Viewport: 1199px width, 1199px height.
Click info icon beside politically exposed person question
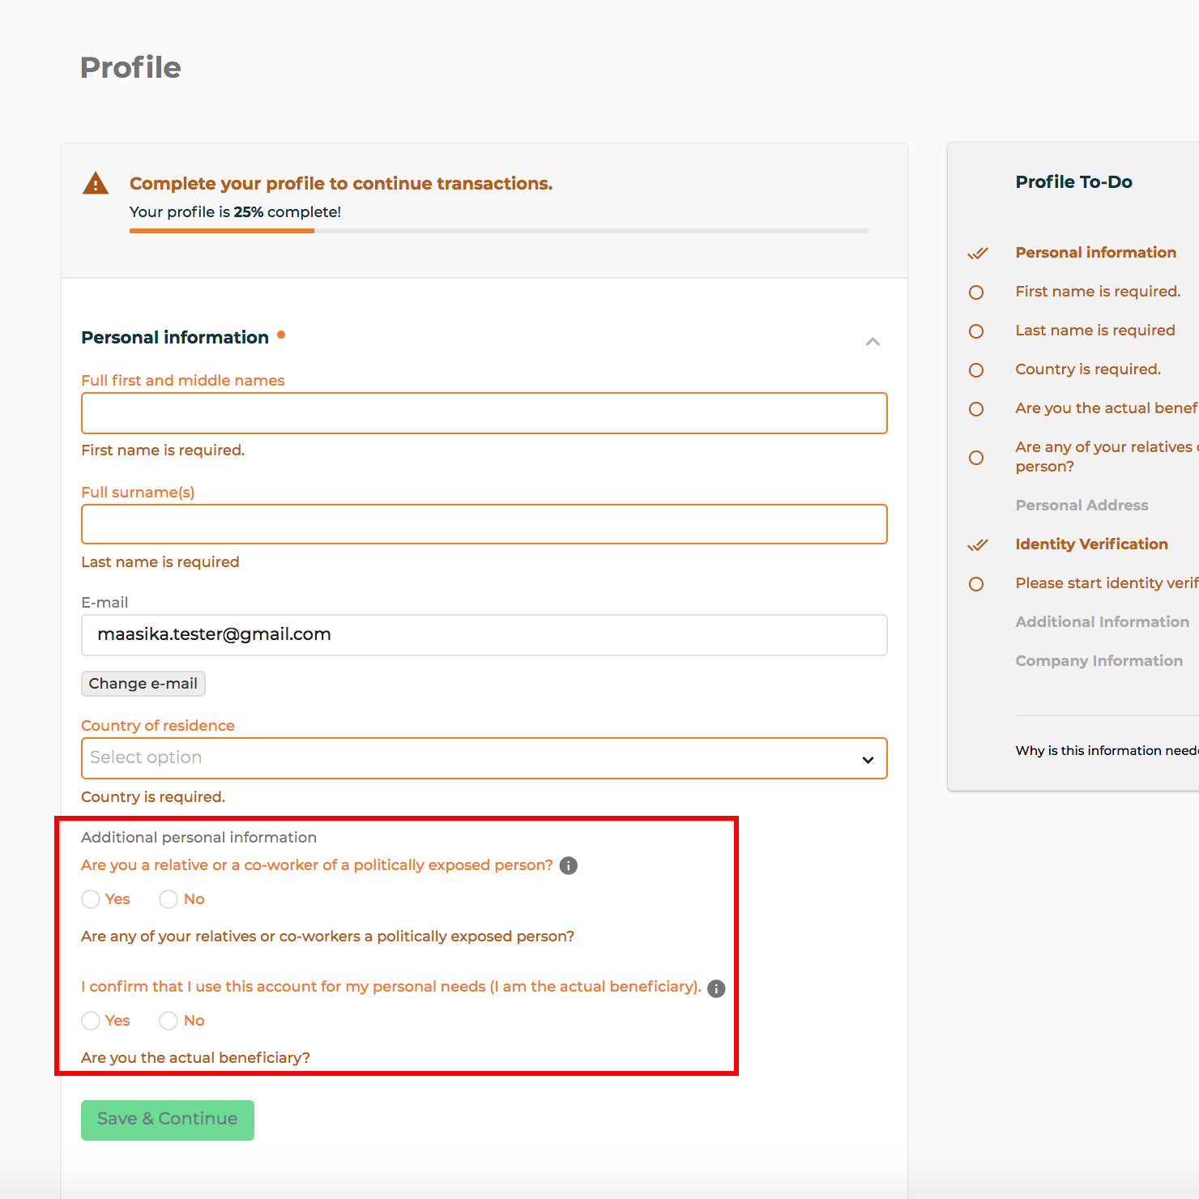569,865
